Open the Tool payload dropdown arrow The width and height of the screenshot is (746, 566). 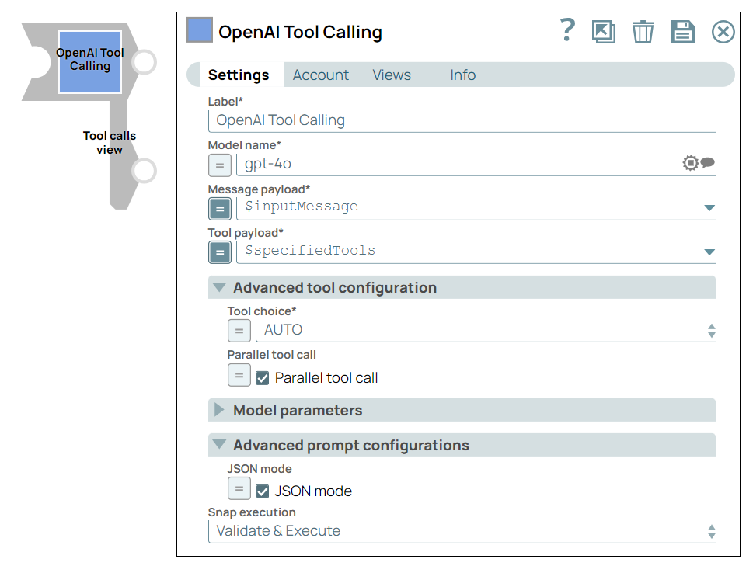tap(709, 252)
